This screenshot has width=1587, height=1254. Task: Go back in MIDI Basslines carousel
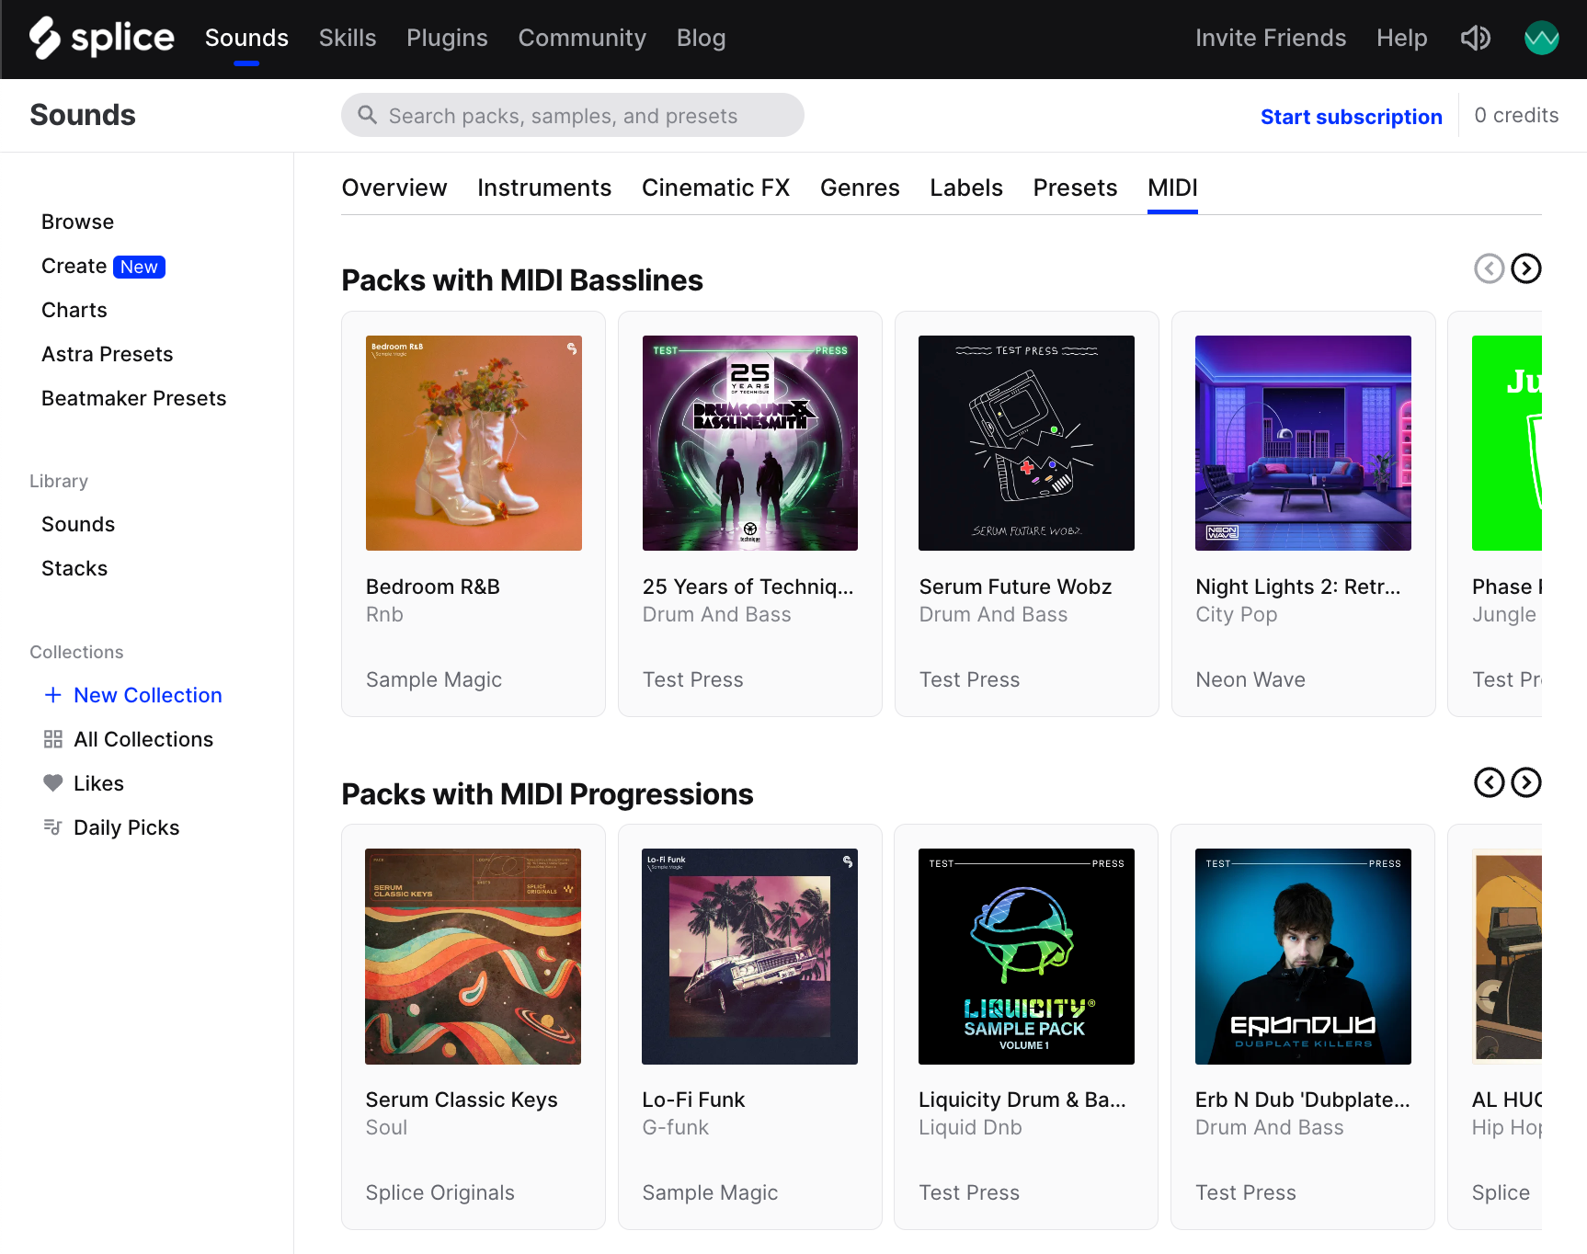tap(1490, 268)
